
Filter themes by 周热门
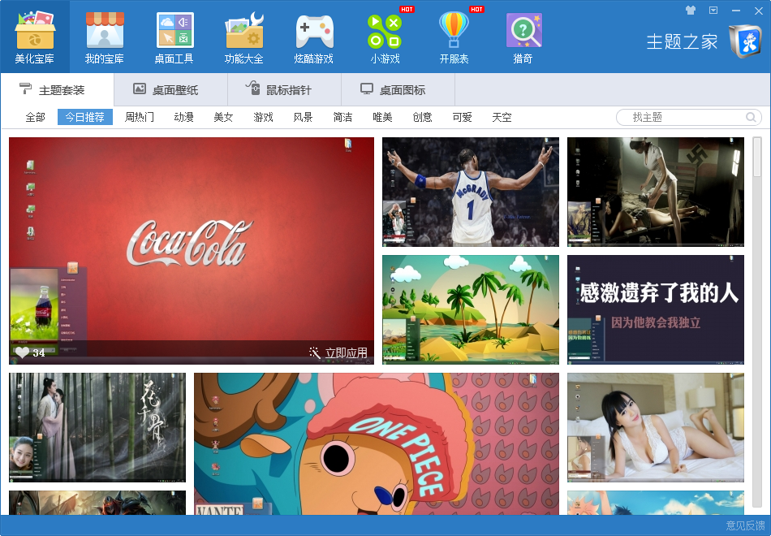pyautogui.click(x=140, y=117)
